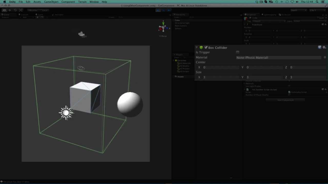Click the Physic Material picker circle
Viewport: 328px width, 184px height.
325,57
